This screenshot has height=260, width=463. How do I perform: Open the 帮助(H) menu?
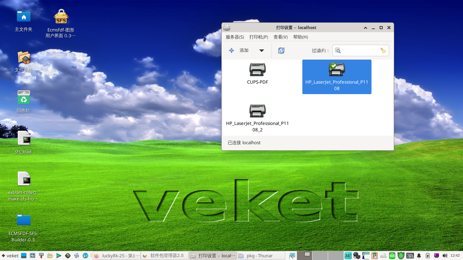pyautogui.click(x=301, y=37)
